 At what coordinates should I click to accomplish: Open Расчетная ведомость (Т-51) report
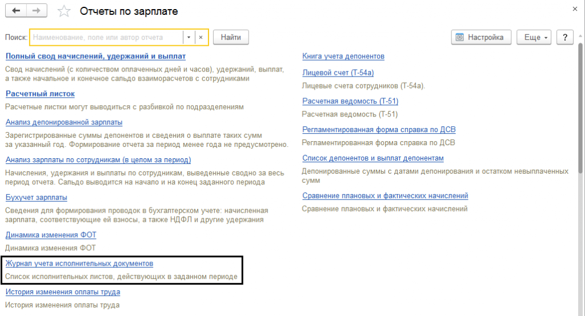[350, 101]
